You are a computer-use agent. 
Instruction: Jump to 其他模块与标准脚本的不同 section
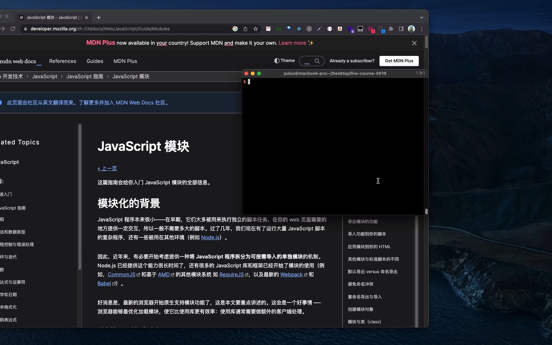click(x=373, y=259)
